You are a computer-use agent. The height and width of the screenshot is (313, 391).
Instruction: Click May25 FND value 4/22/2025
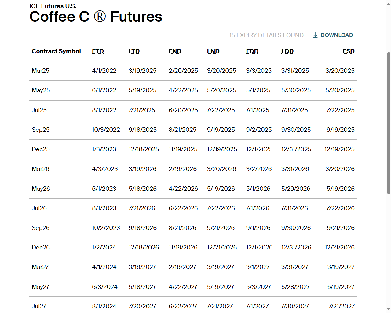coord(183,90)
